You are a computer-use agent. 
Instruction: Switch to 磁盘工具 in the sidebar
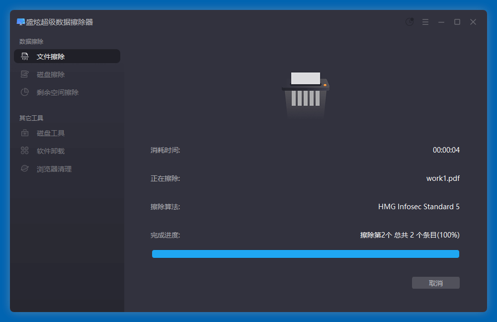point(51,133)
